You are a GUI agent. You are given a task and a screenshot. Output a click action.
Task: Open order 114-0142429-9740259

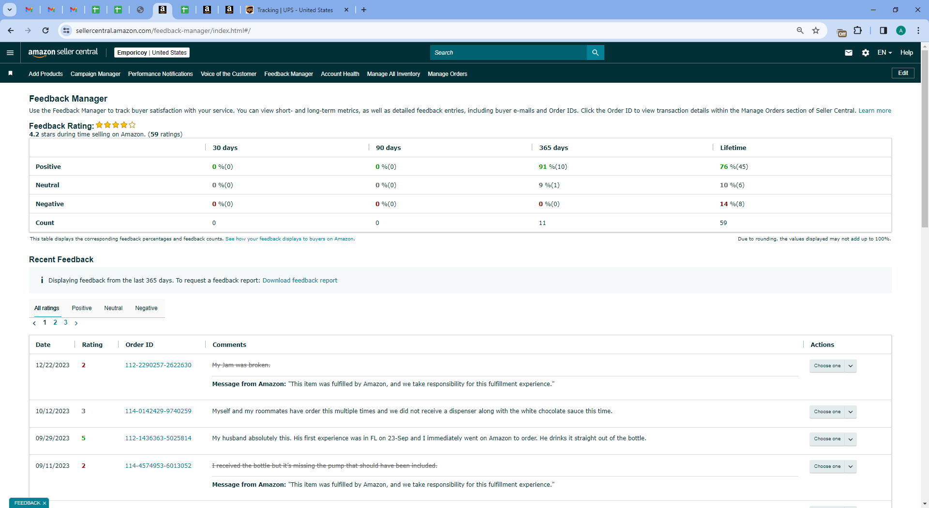point(158,411)
